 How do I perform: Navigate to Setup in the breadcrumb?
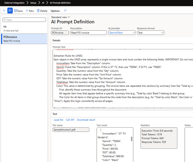tap(33, 3)
